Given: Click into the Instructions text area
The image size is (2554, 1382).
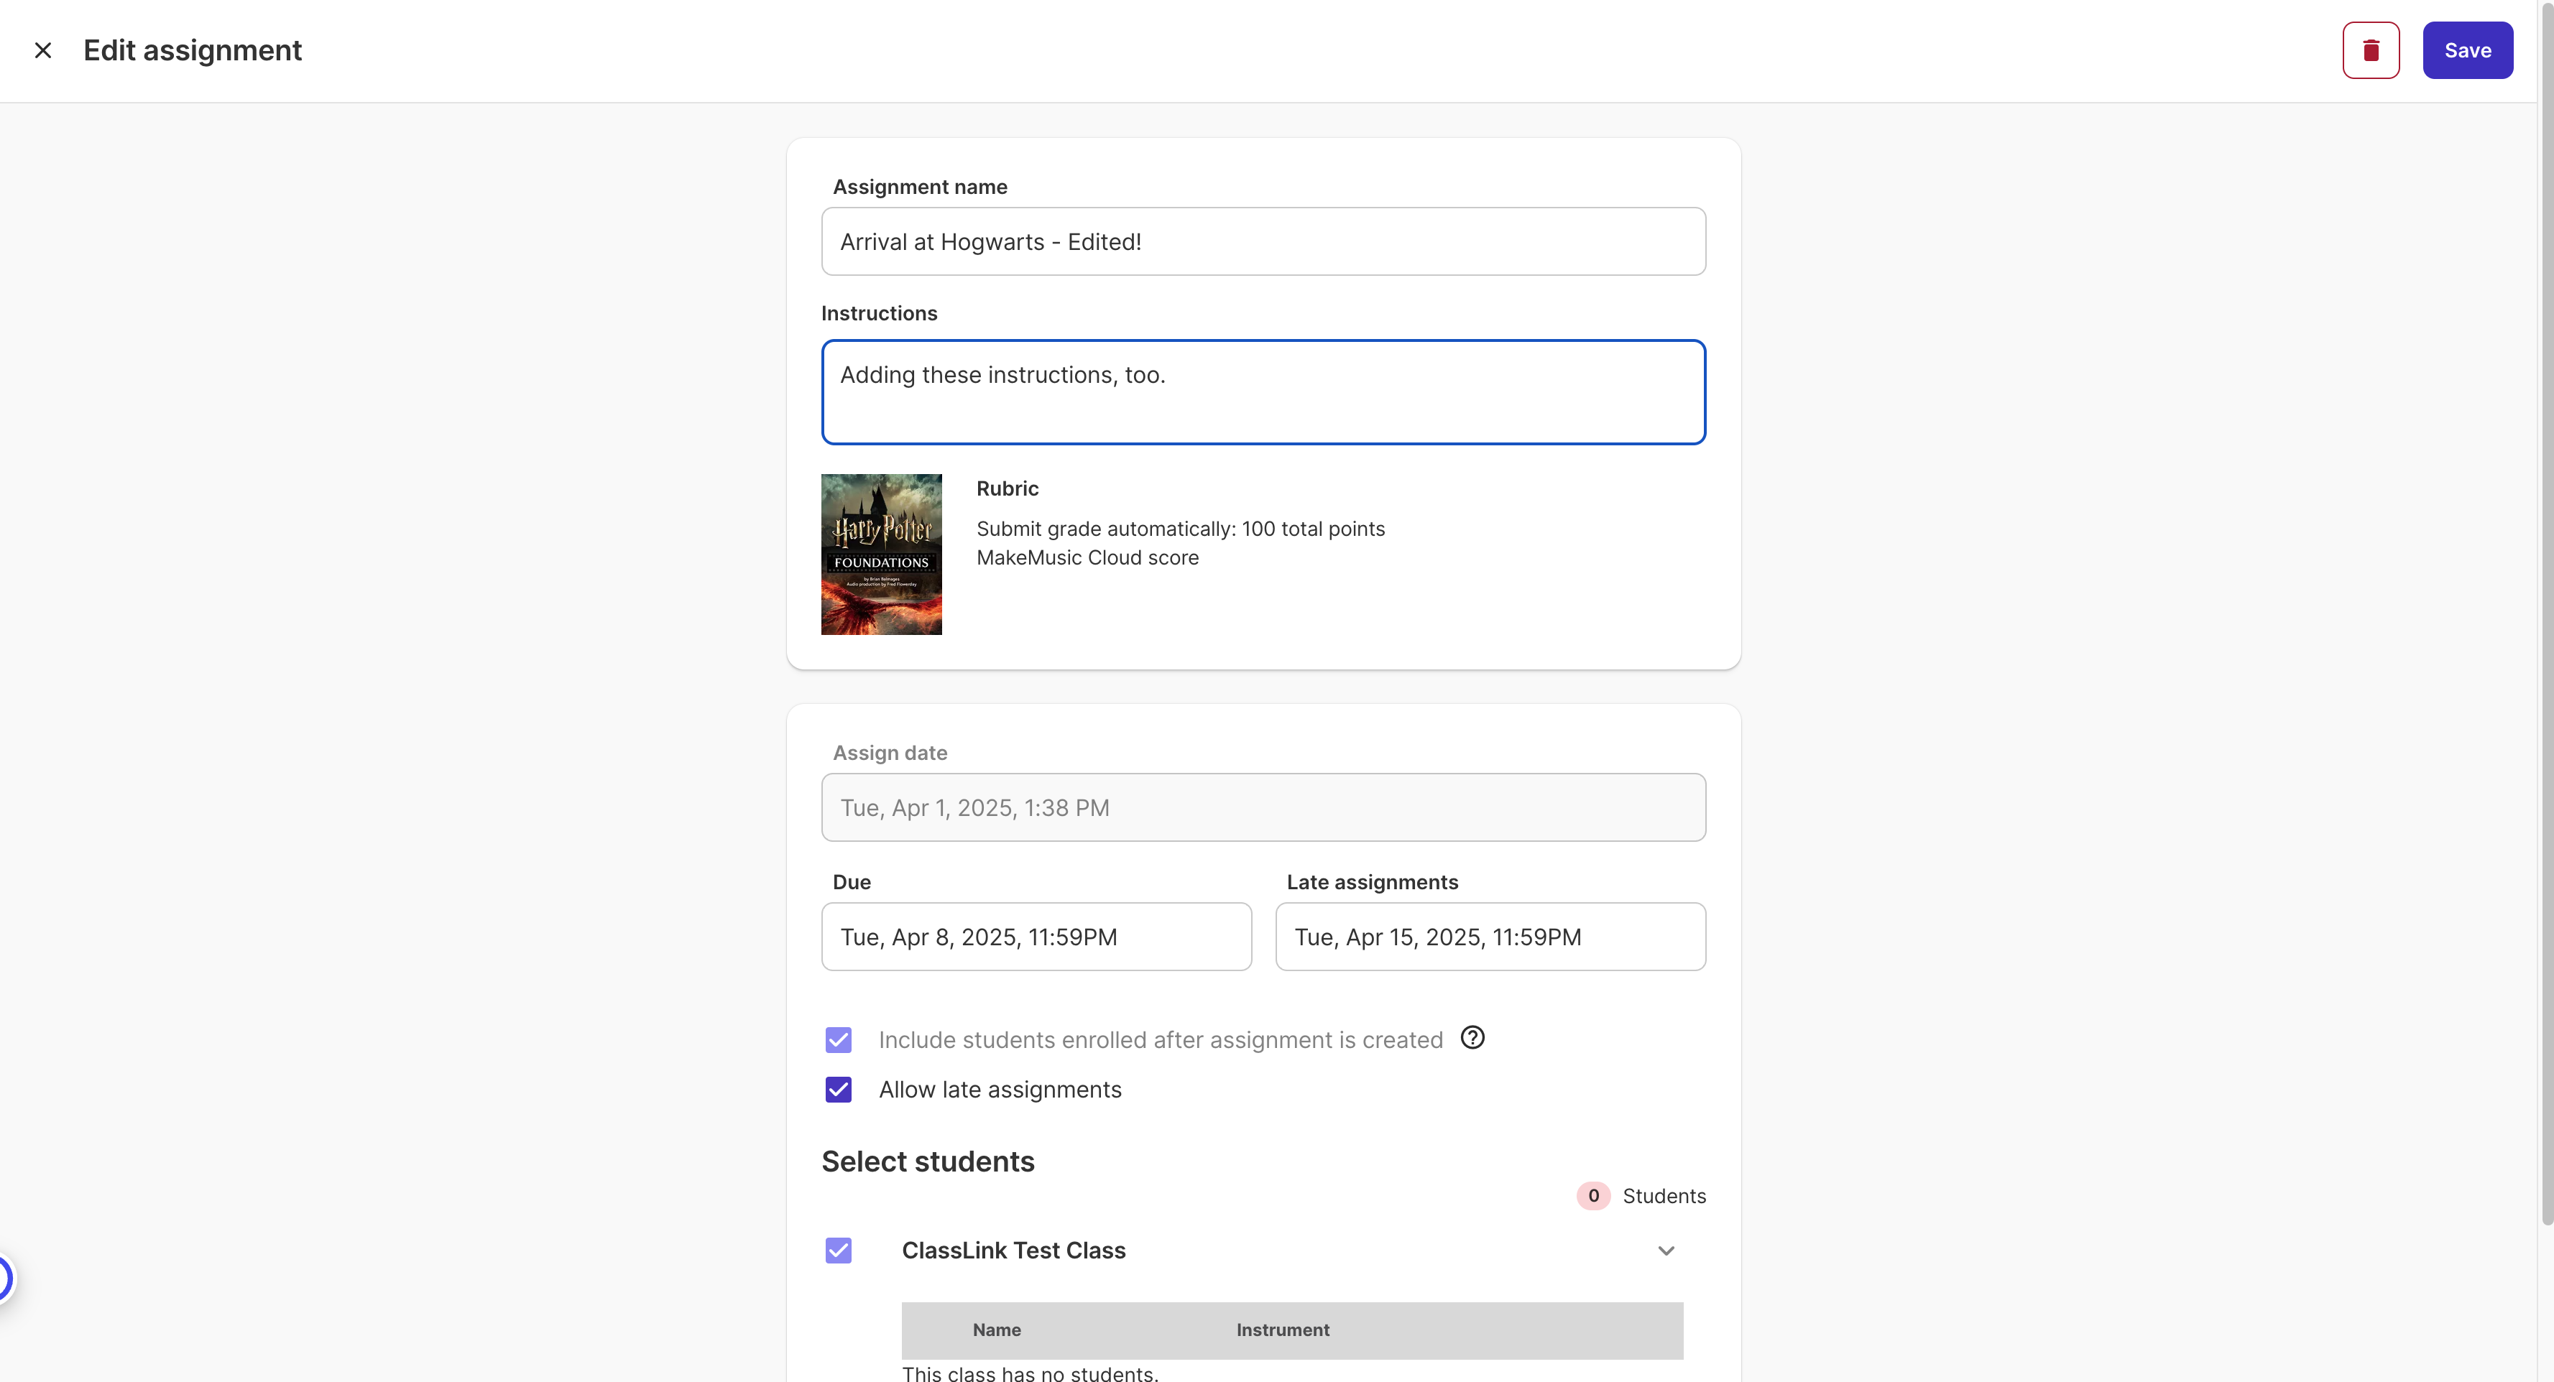Looking at the screenshot, I should pos(1263,392).
